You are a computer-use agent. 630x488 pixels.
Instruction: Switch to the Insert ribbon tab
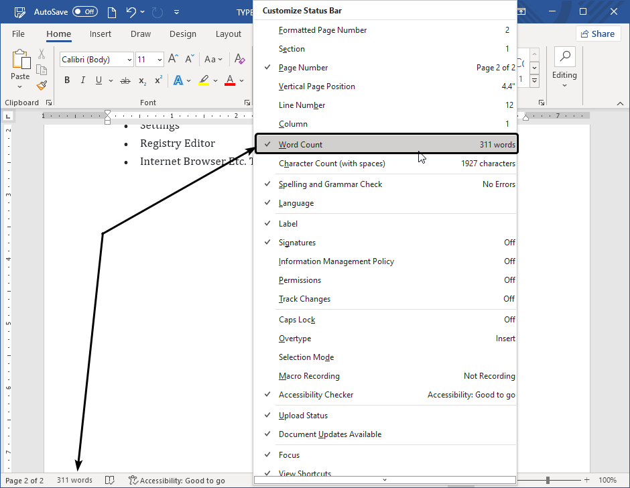coord(101,34)
